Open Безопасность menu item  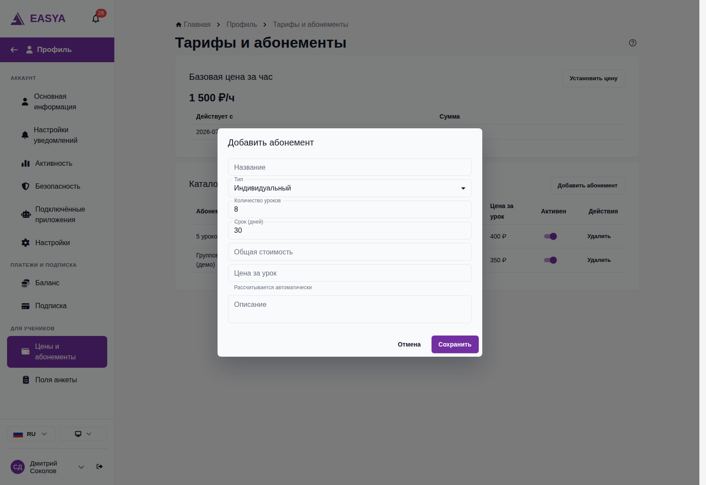pyautogui.click(x=57, y=187)
